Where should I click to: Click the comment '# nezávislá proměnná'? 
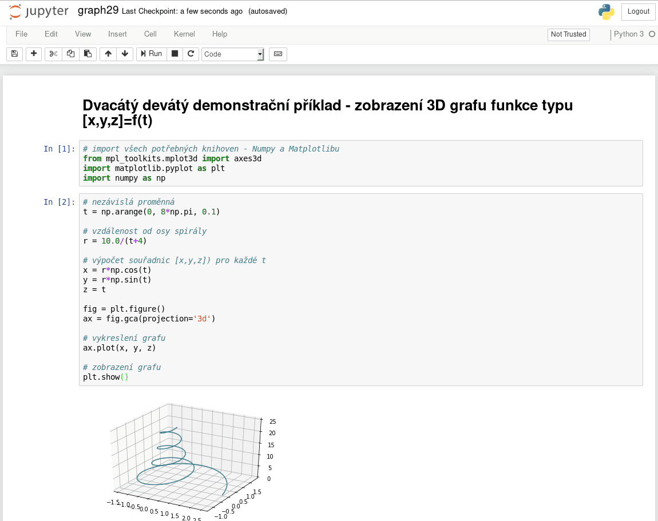pos(129,202)
